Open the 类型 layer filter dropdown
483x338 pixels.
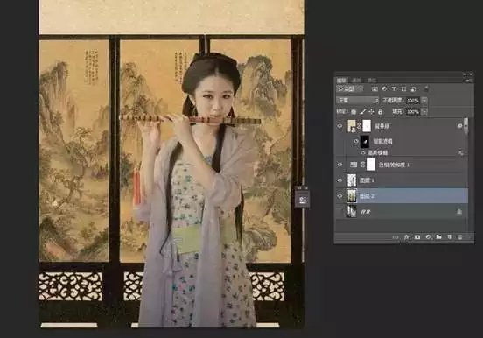351,88
